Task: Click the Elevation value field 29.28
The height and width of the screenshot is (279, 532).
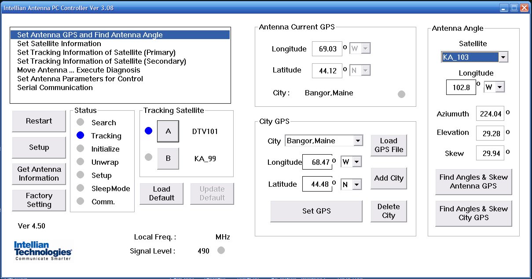Action: [491, 133]
